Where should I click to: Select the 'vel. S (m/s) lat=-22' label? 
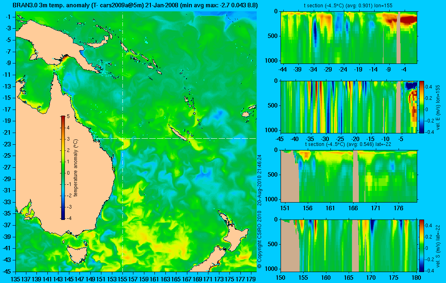point(438,245)
